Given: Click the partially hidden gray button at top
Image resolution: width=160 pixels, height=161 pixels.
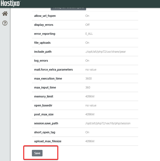Looking at the screenshot, I should click(x=68, y=9).
